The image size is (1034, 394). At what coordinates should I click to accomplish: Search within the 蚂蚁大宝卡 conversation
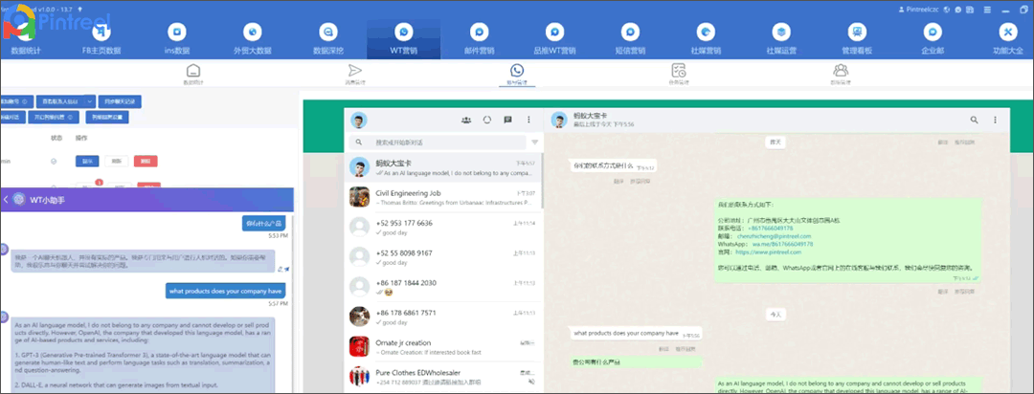[974, 120]
